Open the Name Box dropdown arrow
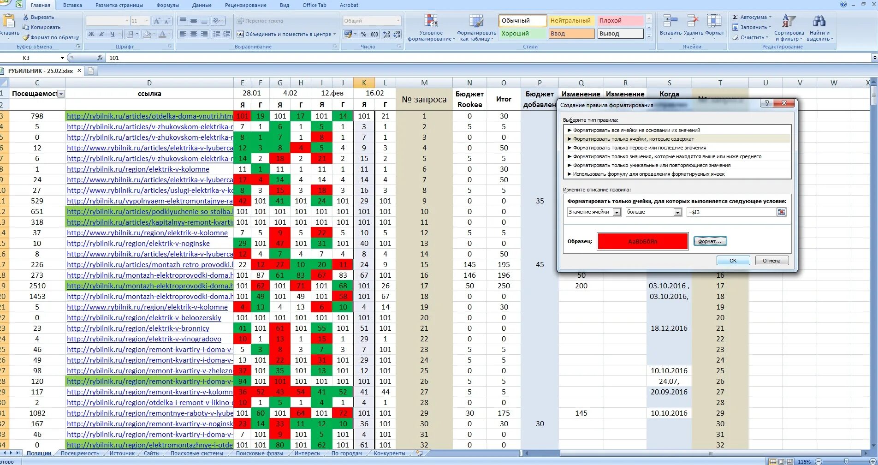 click(x=62, y=58)
